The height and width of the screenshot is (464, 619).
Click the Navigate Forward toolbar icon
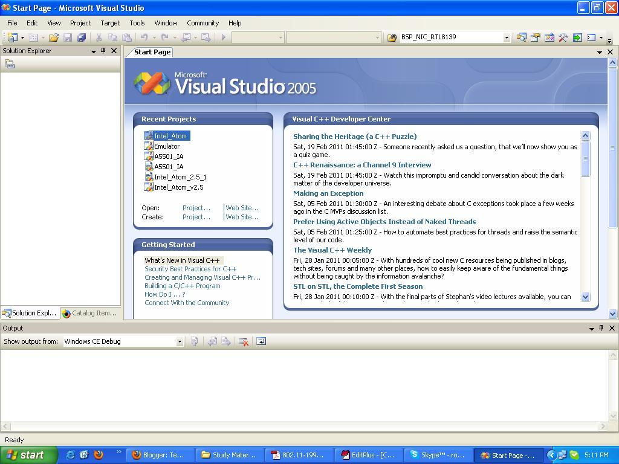pyautogui.click(x=206, y=37)
